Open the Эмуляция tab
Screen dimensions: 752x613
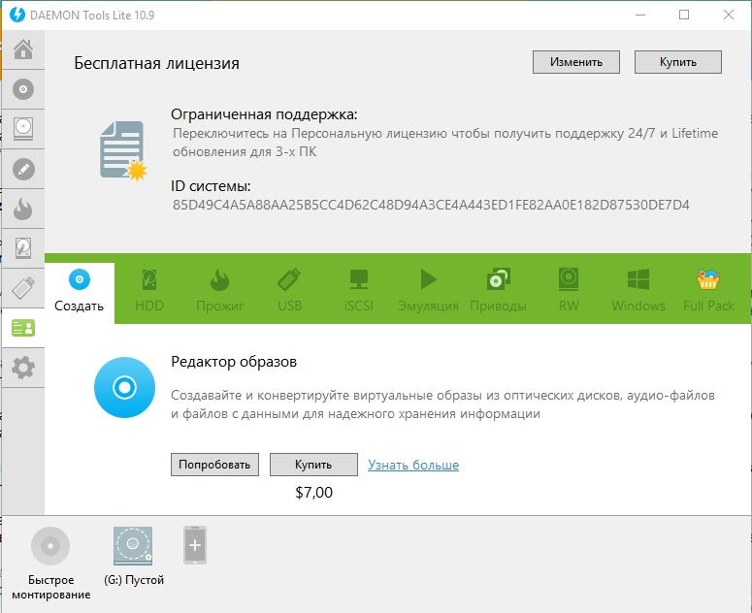click(428, 290)
